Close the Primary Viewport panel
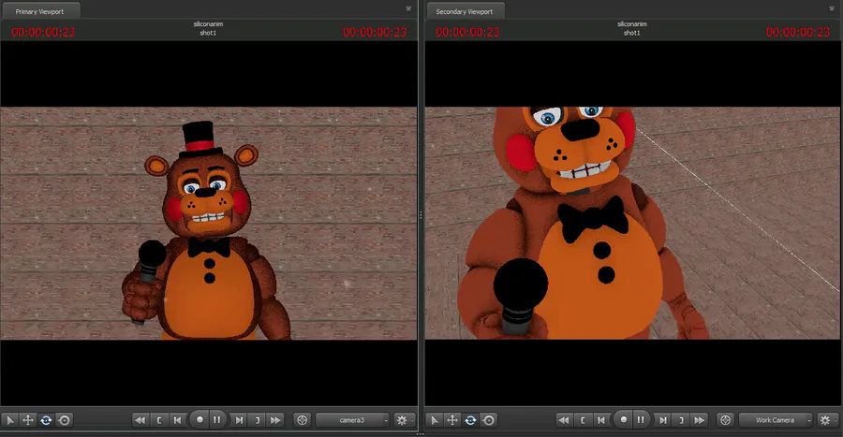This screenshot has width=843, height=437. pos(408,8)
